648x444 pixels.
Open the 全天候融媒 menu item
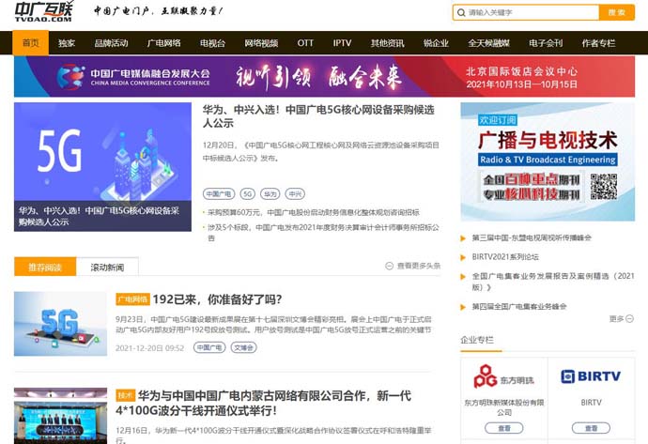tap(489, 43)
